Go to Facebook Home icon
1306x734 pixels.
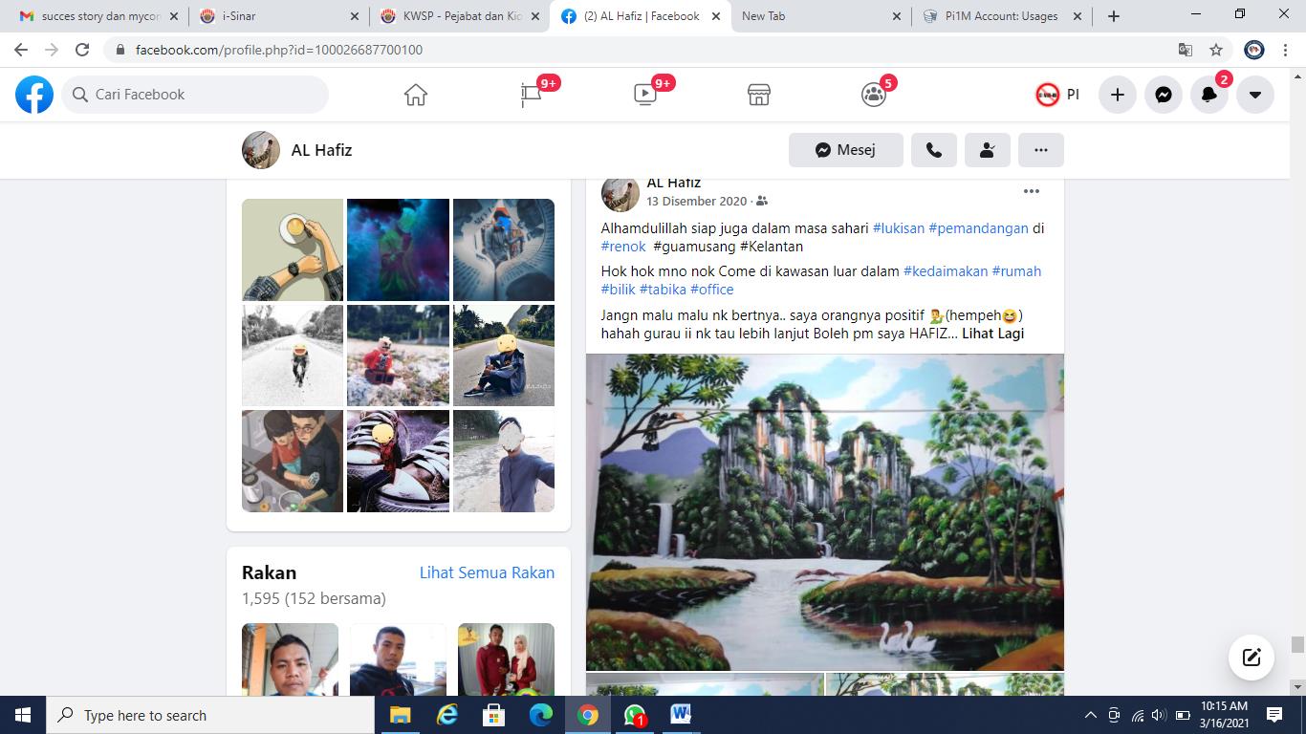pos(415,95)
